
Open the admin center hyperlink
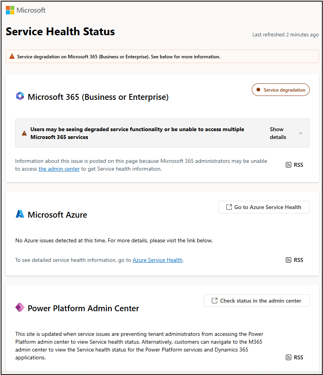(59, 169)
